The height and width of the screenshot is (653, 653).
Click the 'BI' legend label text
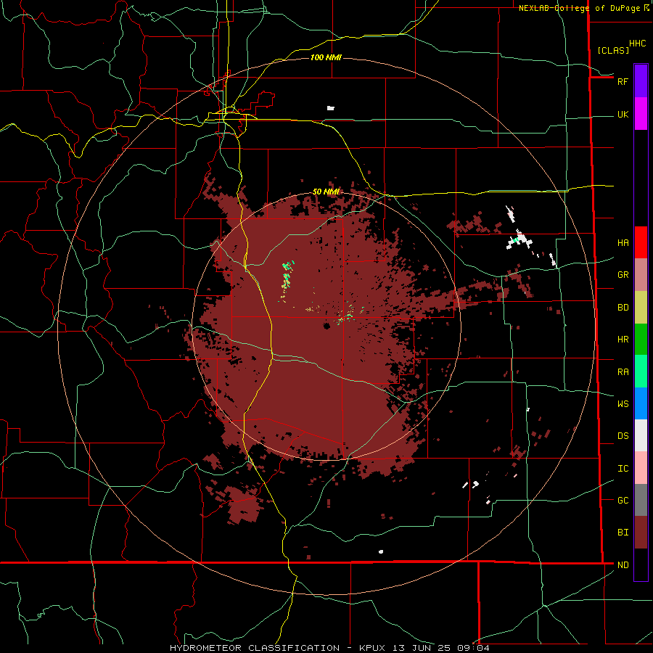point(623,533)
